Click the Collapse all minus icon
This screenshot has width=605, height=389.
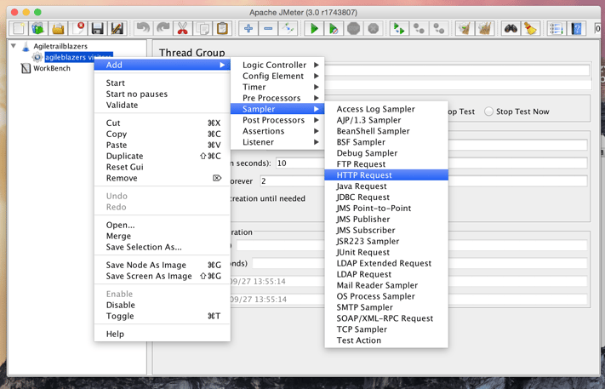click(x=268, y=29)
